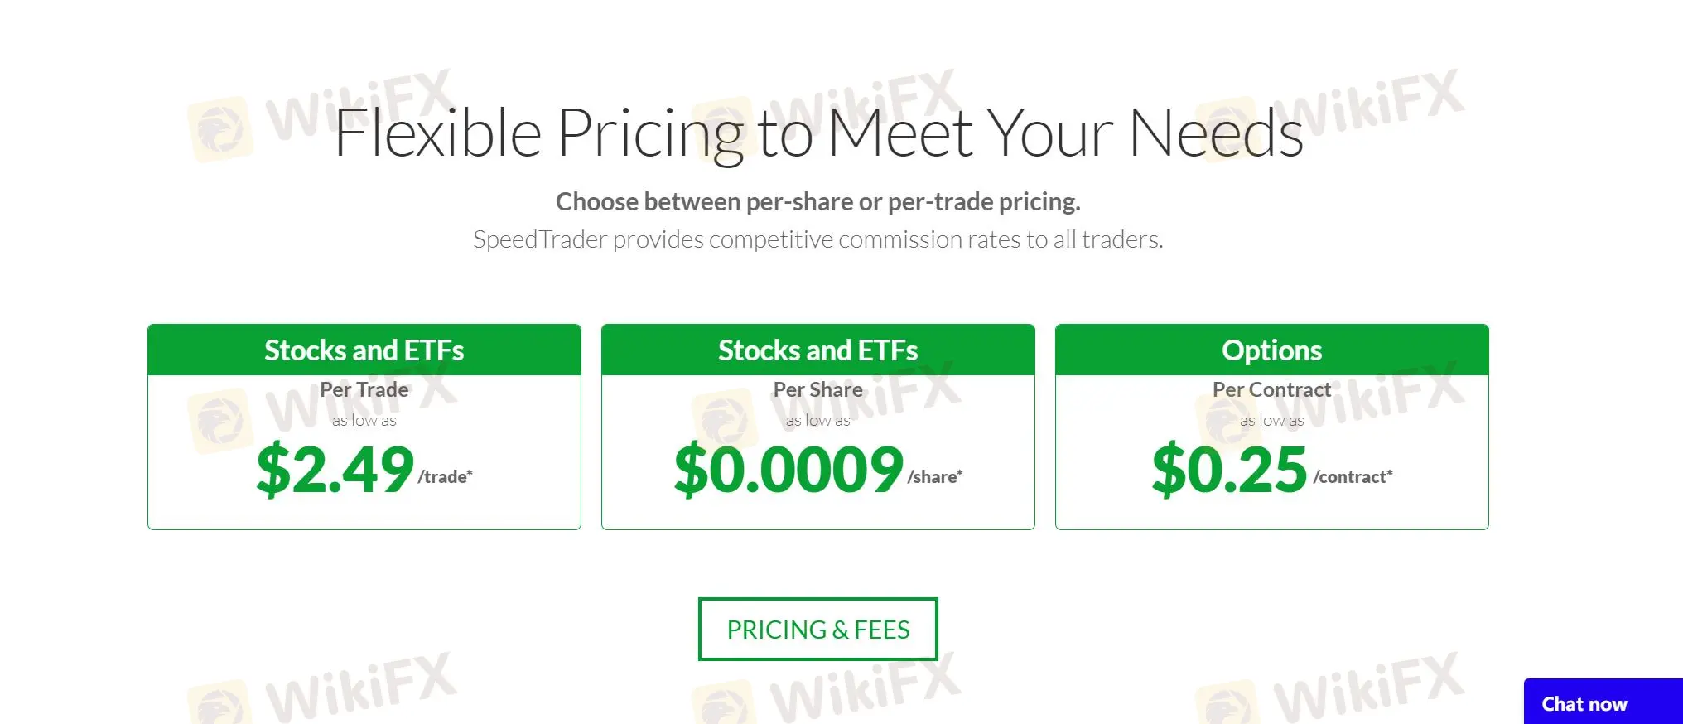Click the /trade* footnote text
This screenshot has height=724, width=1683.
pyautogui.click(x=445, y=476)
